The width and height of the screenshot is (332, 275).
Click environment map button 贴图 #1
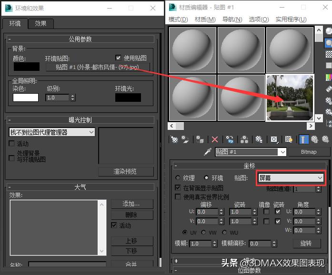click(98, 67)
